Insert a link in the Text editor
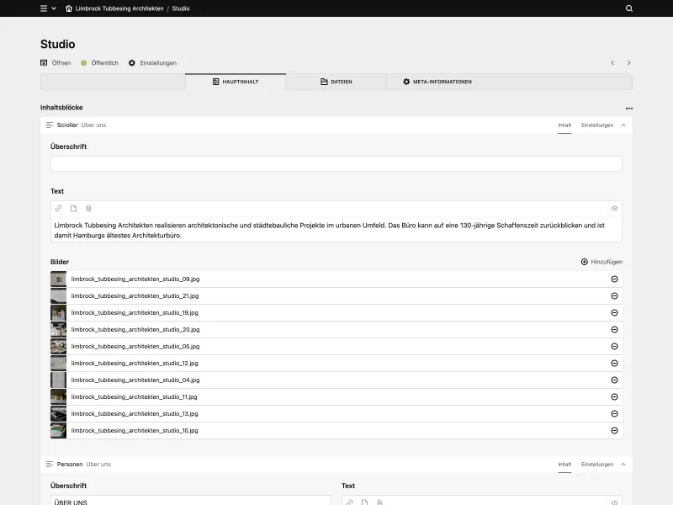 (x=57, y=208)
